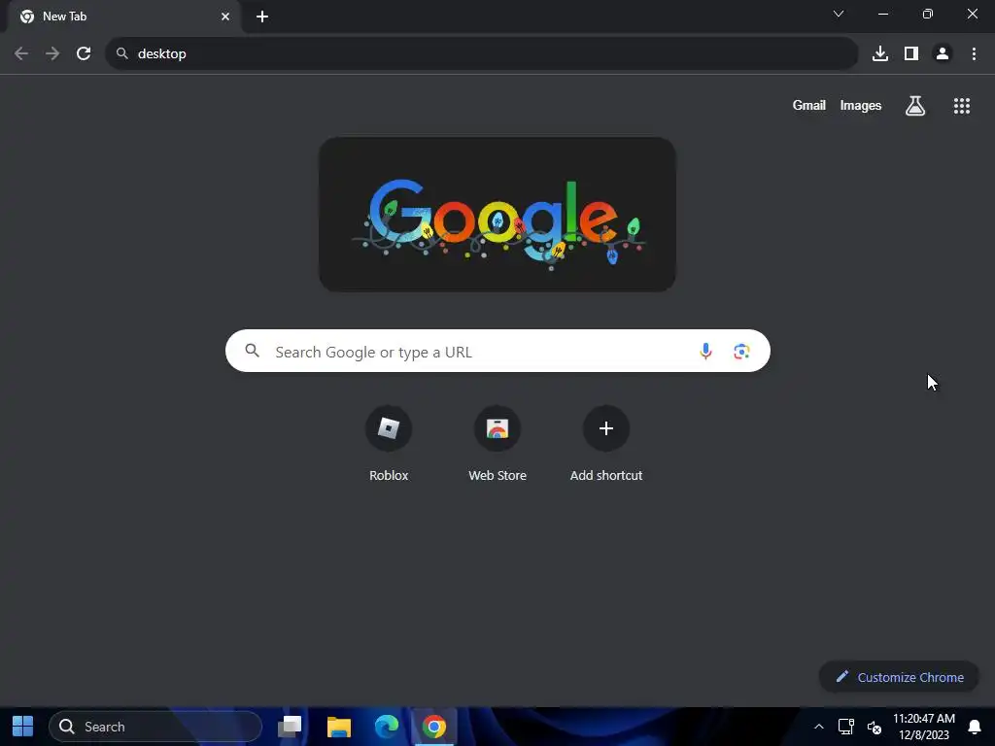Click the magnifier icon in the Google search box
This screenshot has width=995, height=746.
(x=252, y=351)
